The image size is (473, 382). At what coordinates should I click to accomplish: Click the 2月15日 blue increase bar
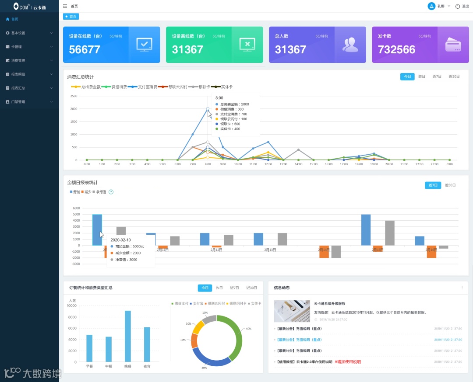[x=366, y=230]
